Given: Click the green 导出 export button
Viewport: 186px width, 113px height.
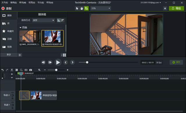Looking at the screenshot, I should [x=176, y=8].
